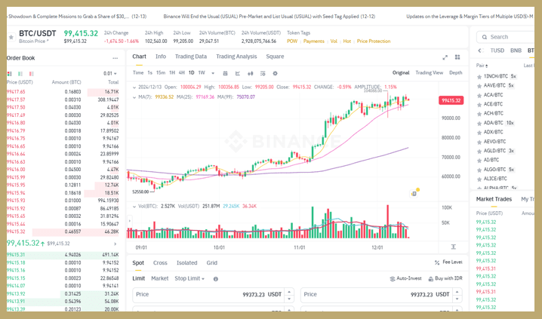The width and height of the screenshot is (542, 319).
Task: Switch to Time line chart
Action: coord(138,73)
